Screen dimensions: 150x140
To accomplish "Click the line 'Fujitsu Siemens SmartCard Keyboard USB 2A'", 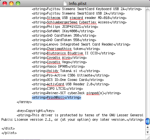I will coord(87,9).
